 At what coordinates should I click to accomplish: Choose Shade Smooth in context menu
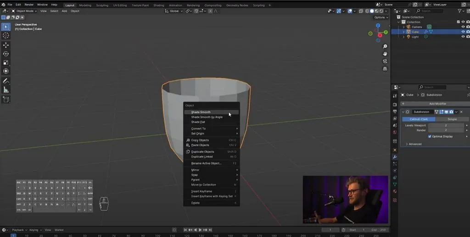click(211, 112)
